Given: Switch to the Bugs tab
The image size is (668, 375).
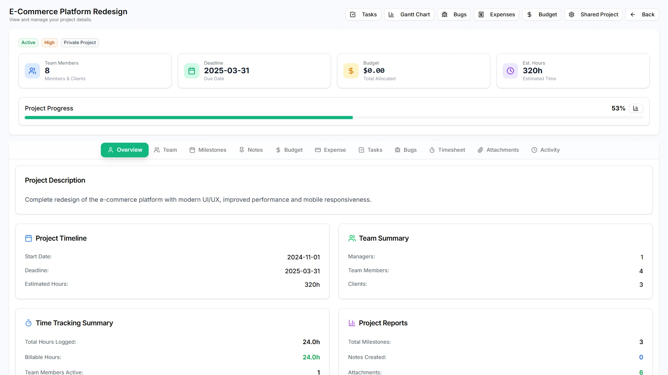Looking at the screenshot, I should pos(406,150).
